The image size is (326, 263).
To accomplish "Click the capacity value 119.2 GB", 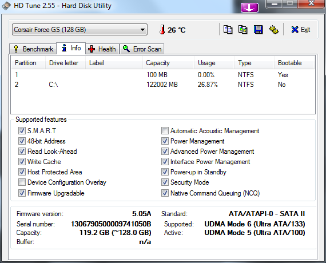I will pyautogui.click(x=116, y=233).
